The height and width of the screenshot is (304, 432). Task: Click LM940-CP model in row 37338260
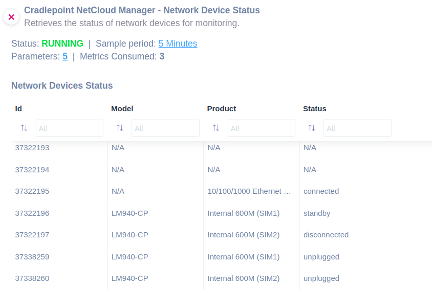tap(130, 278)
